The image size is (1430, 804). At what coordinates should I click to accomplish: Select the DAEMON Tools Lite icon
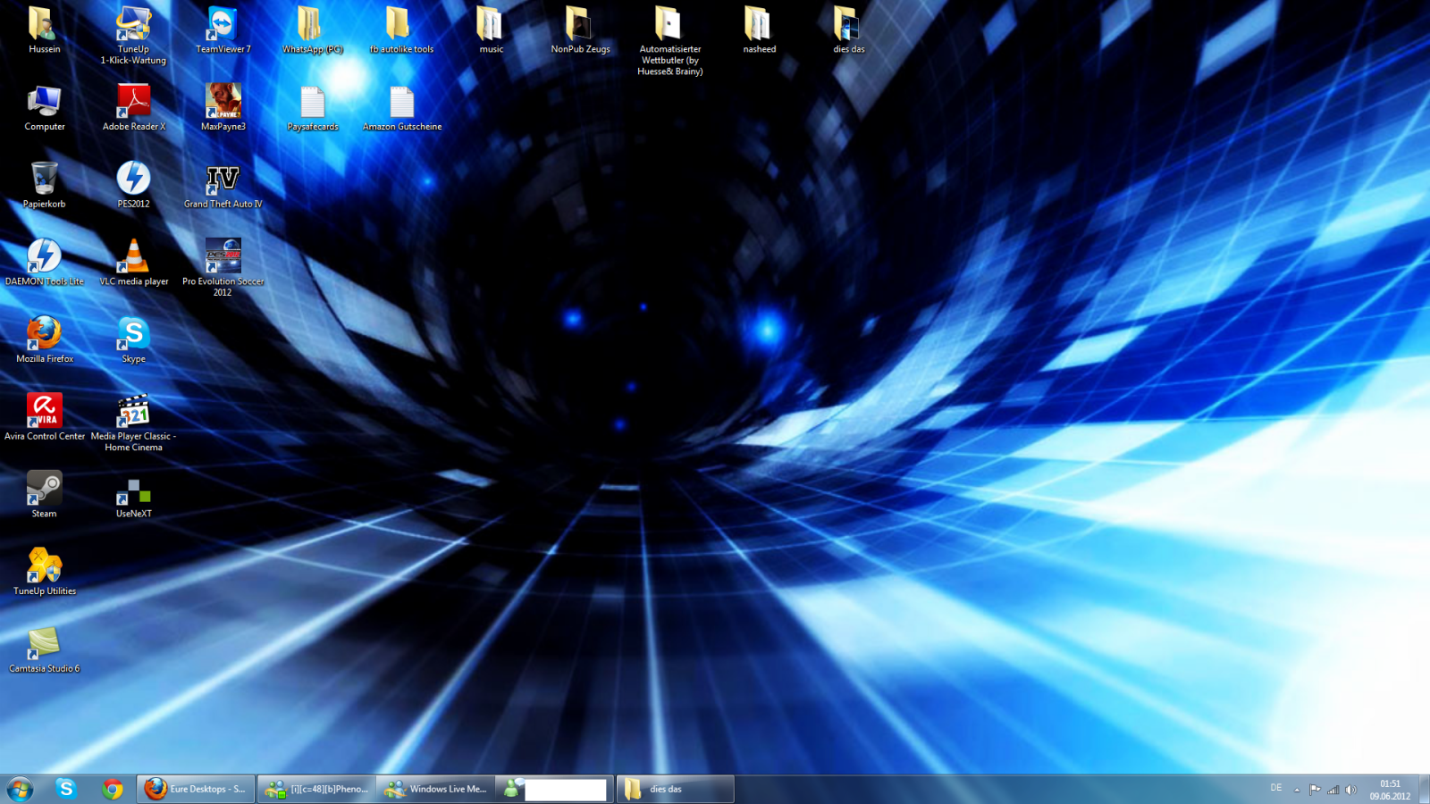tap(44, 257)
